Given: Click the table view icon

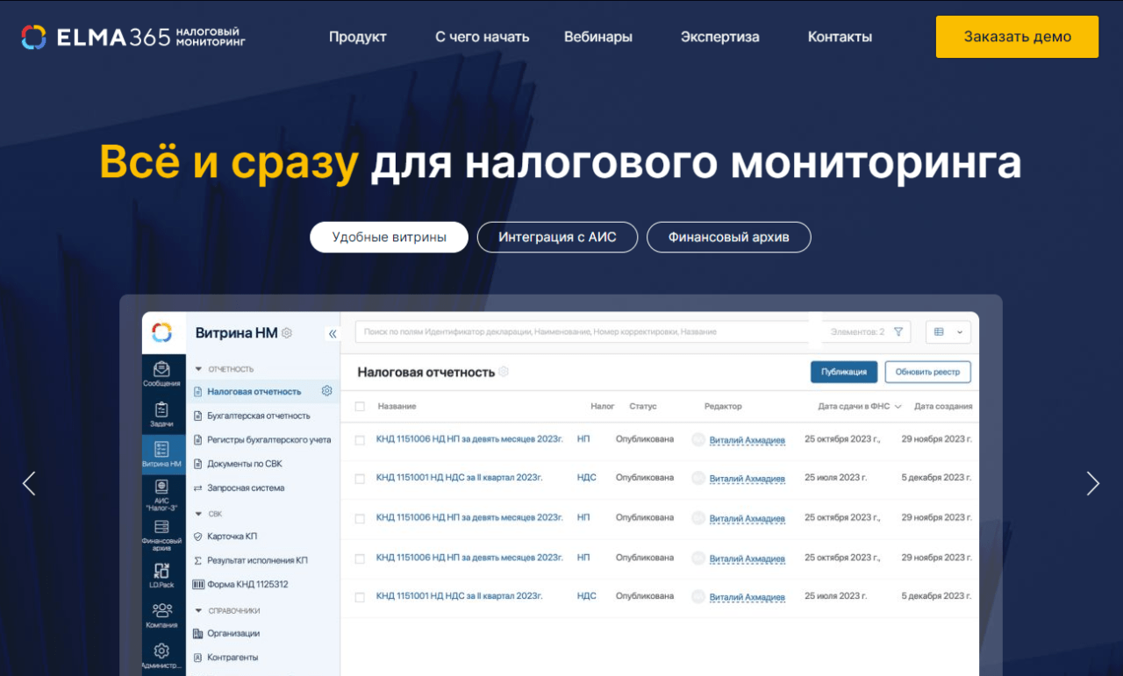Looking at the screenshot, I should coord(939,331).
